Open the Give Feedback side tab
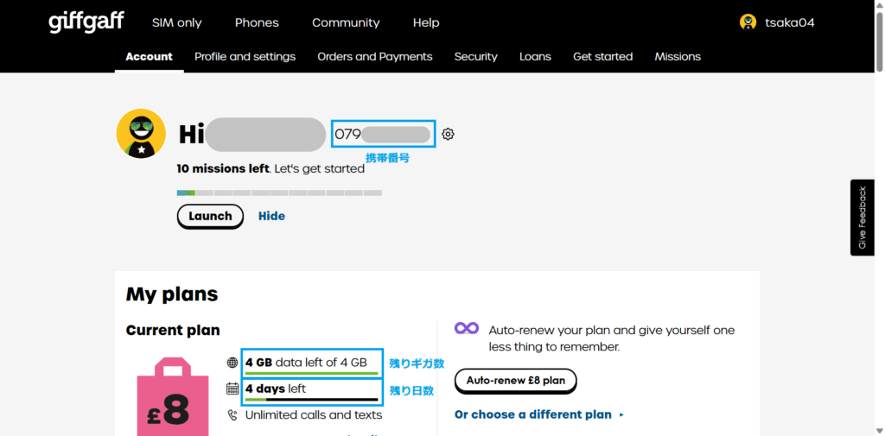Screen dimensions: 885x436 point(862,218)
